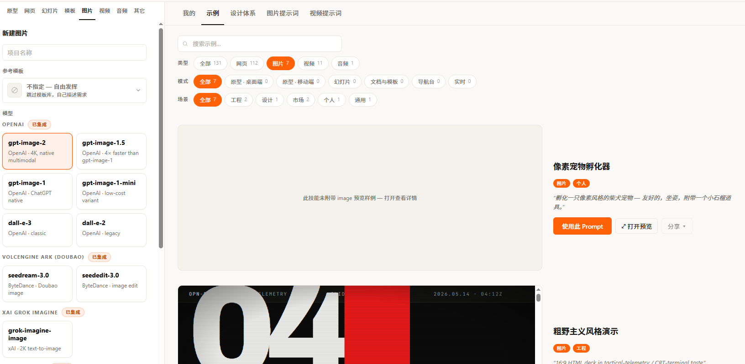The height and width of the screenshot is (364, 745).
Task: Go to the 视频 tab in sidebar
Action: pyautogui.click(x=105, y=11)
